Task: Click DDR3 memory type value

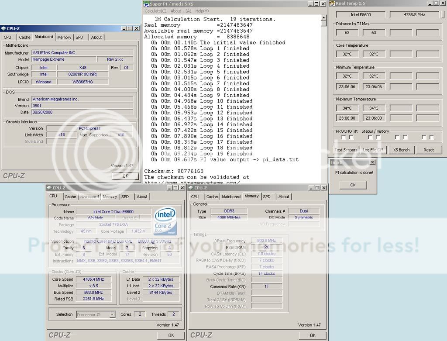Action: tap(229, 211)
